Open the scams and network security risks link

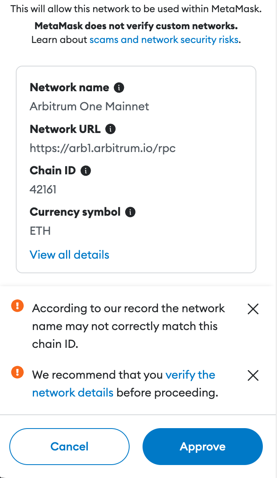click(x=164, y=40)
